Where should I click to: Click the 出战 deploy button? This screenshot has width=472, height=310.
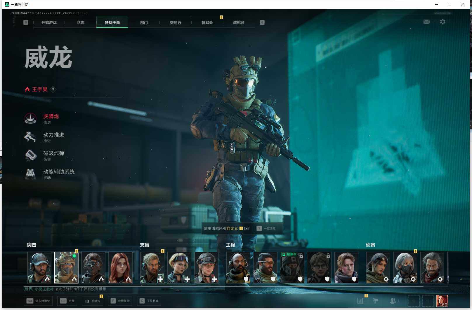[x=67, y=301]
